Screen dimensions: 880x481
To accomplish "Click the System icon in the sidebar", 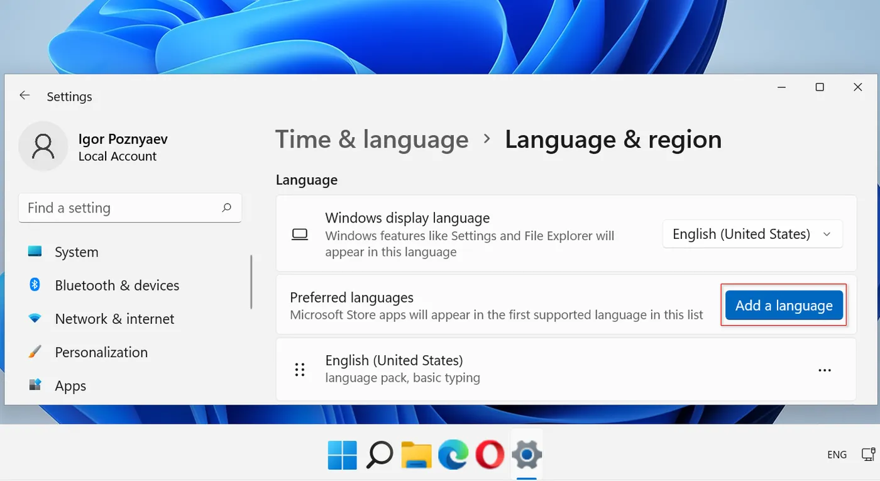I will point(35,252).
